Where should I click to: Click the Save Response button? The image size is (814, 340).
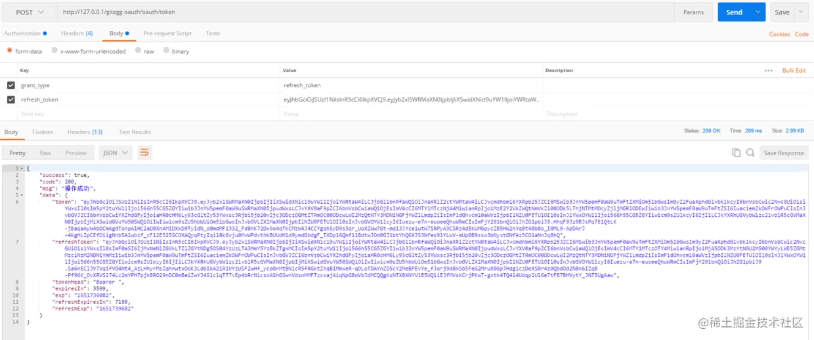[783, 153]
